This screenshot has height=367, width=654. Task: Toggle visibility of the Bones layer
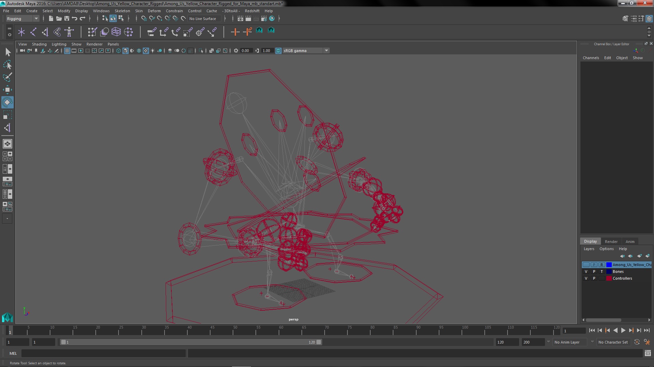point(586,272)
